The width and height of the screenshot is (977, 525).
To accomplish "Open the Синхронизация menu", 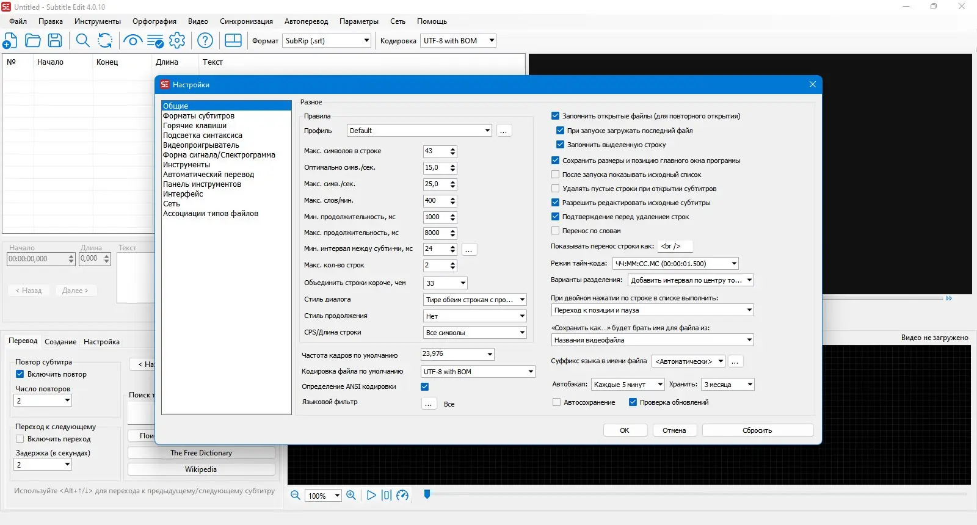I will (246, 21).
